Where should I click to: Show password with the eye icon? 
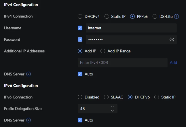(x=172, y=39)
